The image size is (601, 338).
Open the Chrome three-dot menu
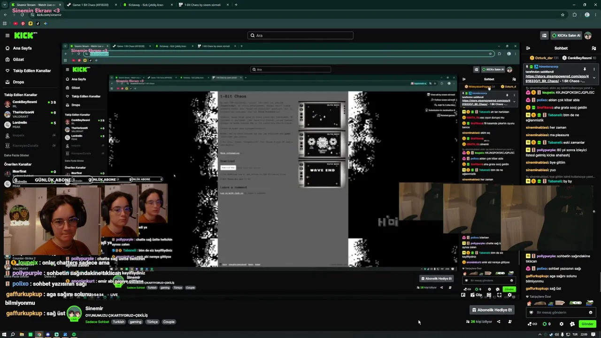tap(595, 15)
